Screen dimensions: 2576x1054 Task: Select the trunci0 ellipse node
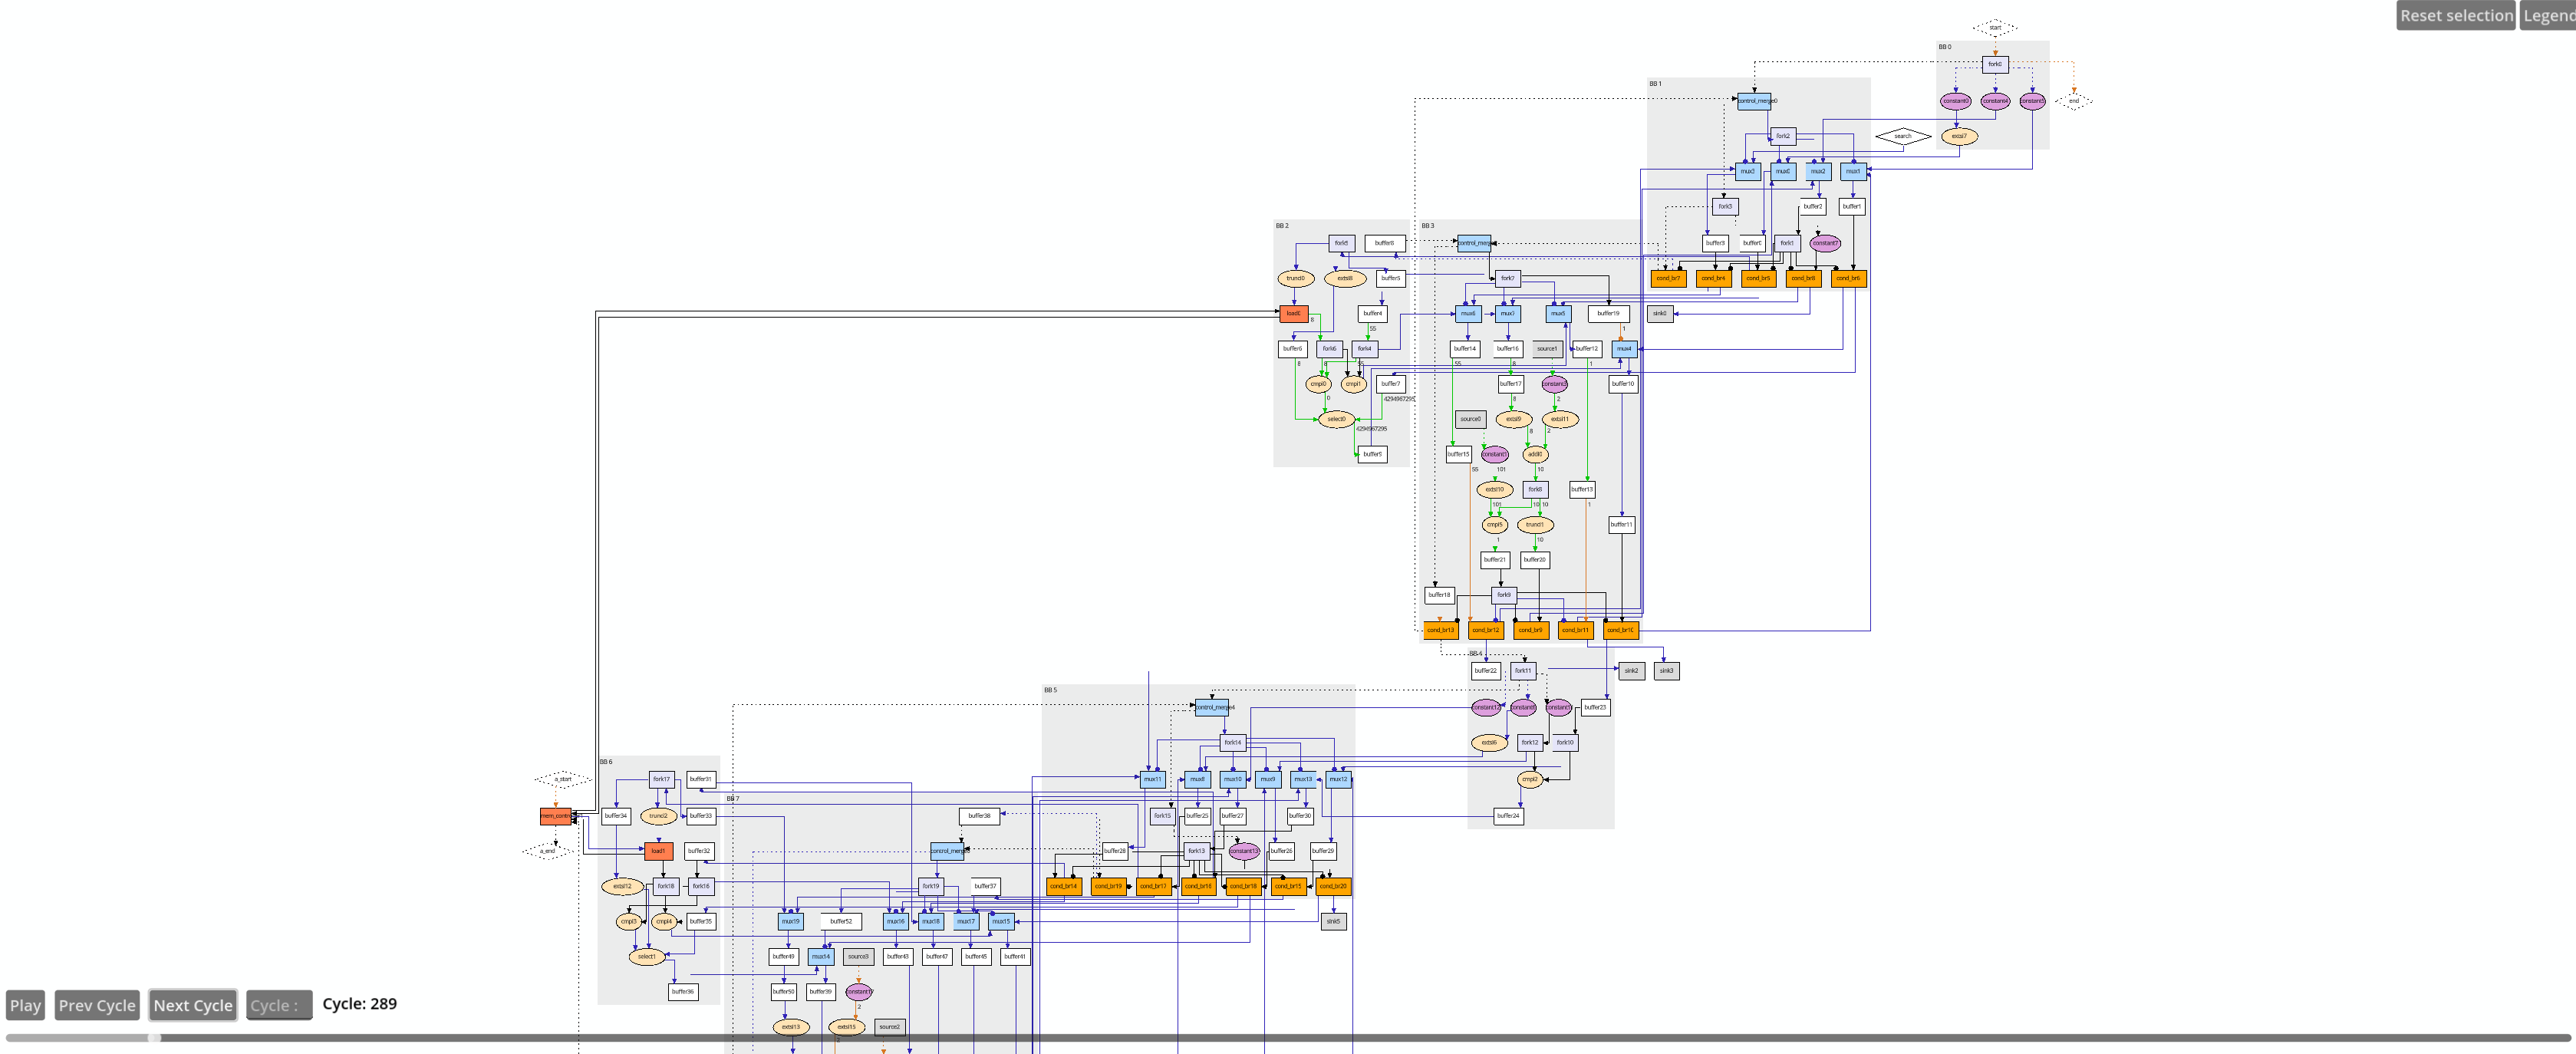click(1295, 278)
